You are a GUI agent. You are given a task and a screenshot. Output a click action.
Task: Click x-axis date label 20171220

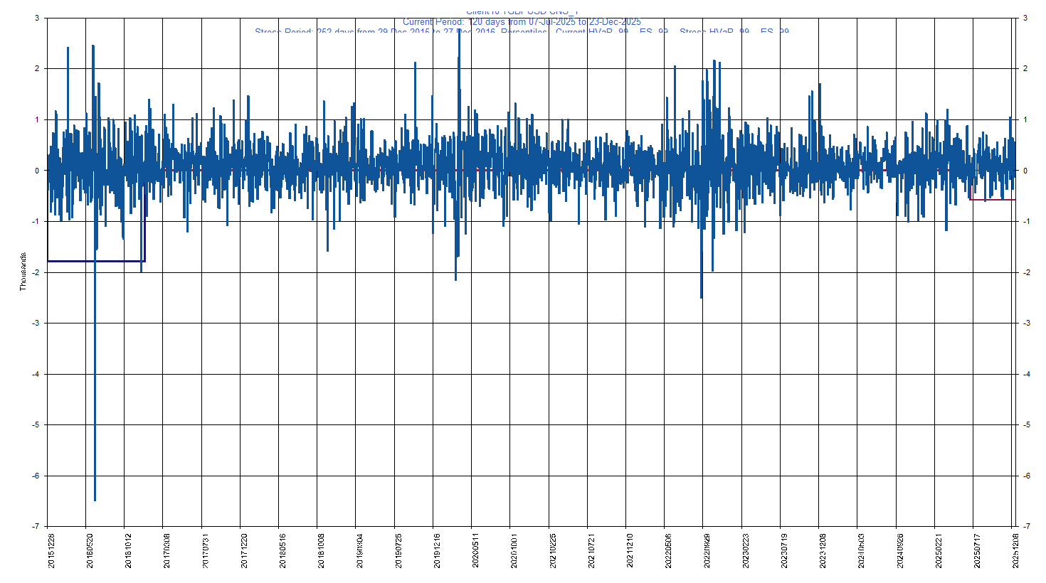tap(244, 550)
